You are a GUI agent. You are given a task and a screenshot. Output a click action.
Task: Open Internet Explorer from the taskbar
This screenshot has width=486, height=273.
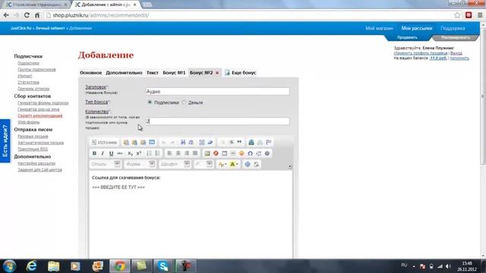(31, 266)
